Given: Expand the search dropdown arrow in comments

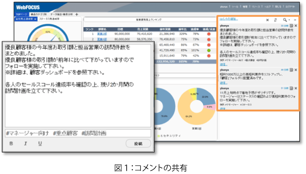Looking at the screenshot, I should point(289,20).
